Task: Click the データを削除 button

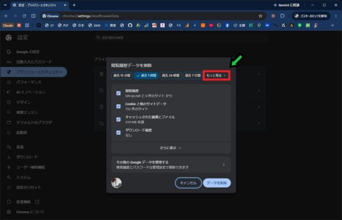Action: pyautogui.click(x=217, y=183)
